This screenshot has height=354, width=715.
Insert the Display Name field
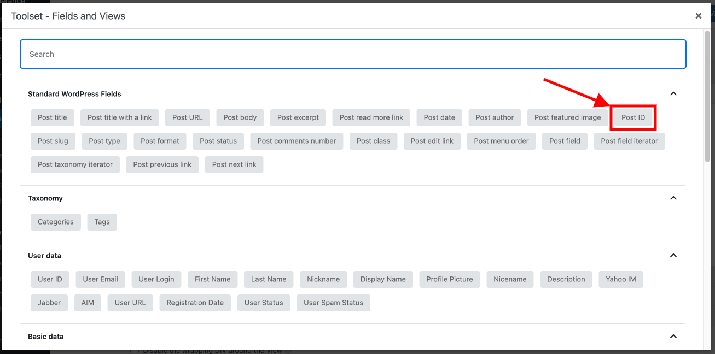point(383,279)
